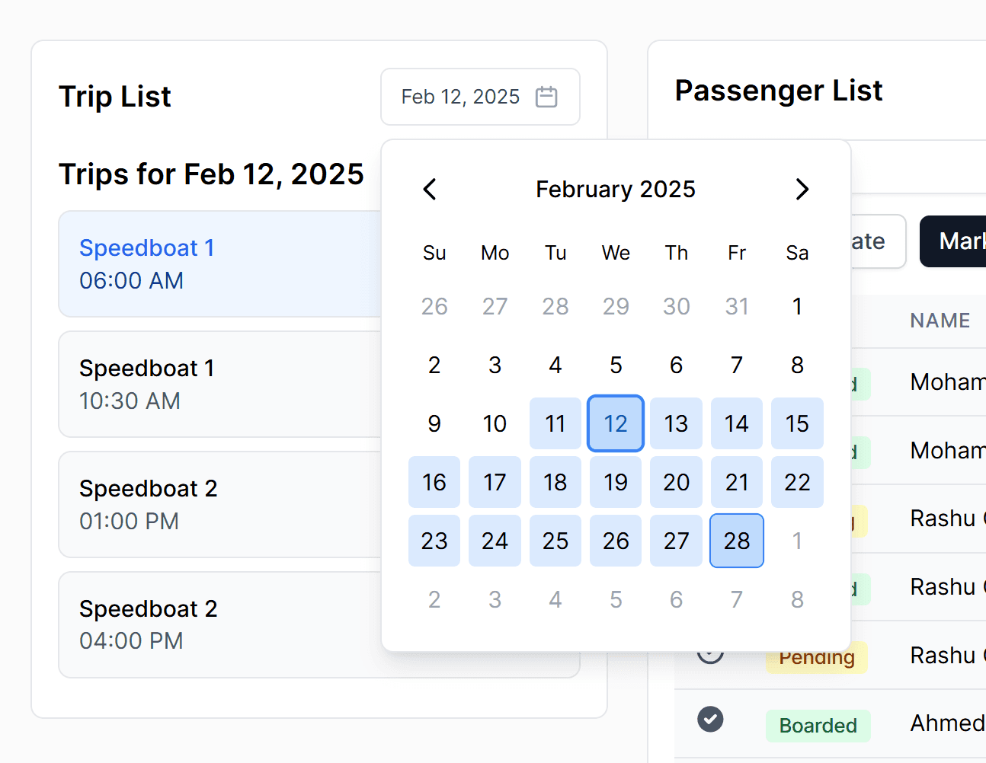
Task: Sort by the NAME column header
Action: click(940, 321)
